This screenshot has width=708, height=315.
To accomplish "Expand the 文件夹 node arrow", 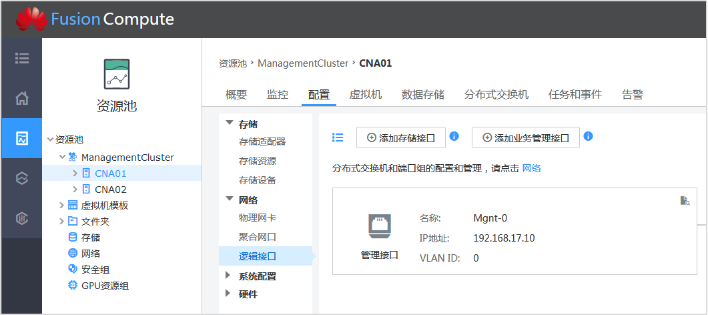I will 62,222.
